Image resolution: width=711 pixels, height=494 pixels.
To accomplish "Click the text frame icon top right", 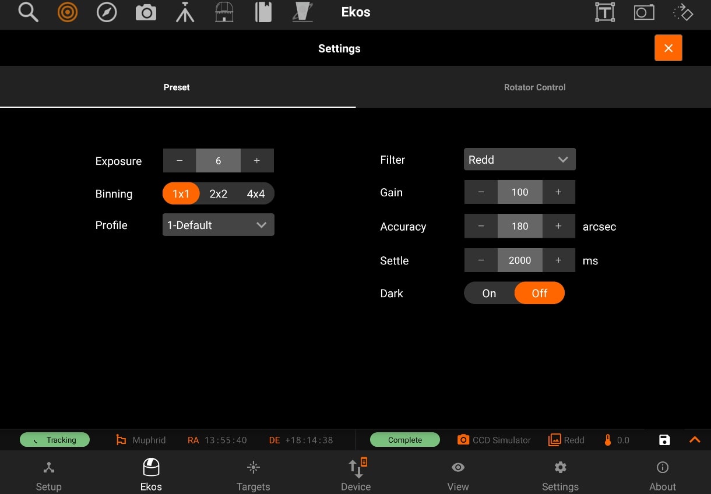I will [x=605, y=12].
